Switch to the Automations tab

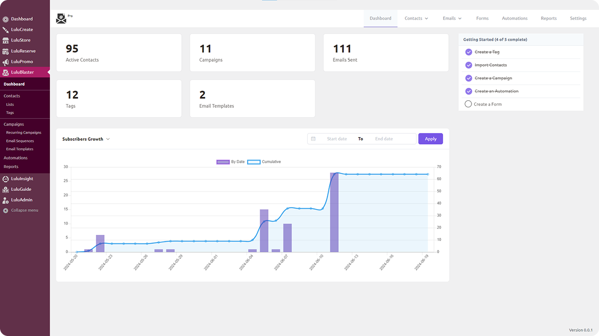(x=514, y=18)
